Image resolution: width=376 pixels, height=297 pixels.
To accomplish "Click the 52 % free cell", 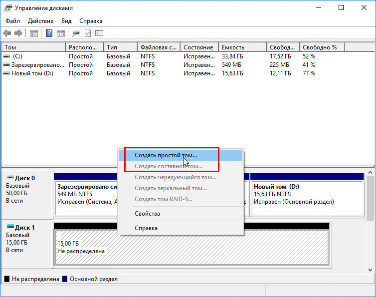I will pyautogui.click(x=309, y=56).
